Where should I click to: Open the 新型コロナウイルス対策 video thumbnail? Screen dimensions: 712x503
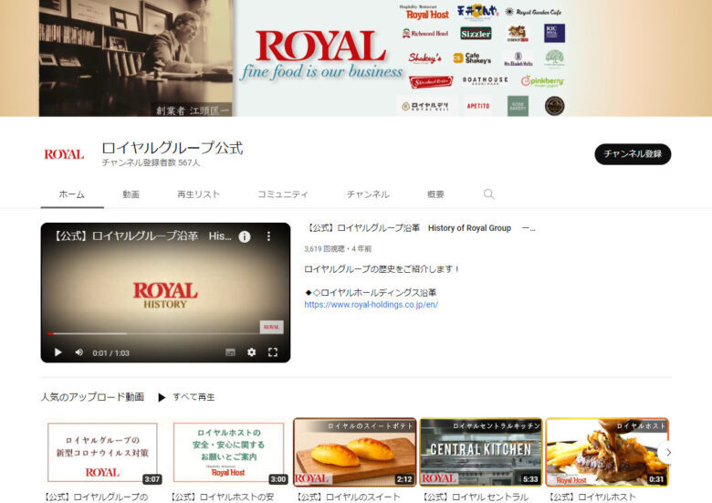click(x=102, y=452)
